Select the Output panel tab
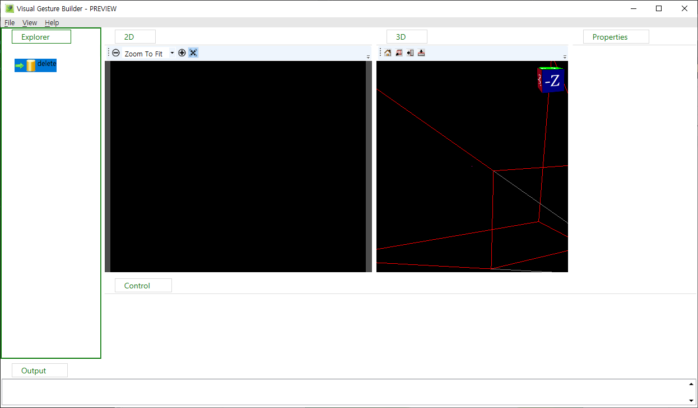698x408 pixels. pyautogui.click(x=40, y=371)
